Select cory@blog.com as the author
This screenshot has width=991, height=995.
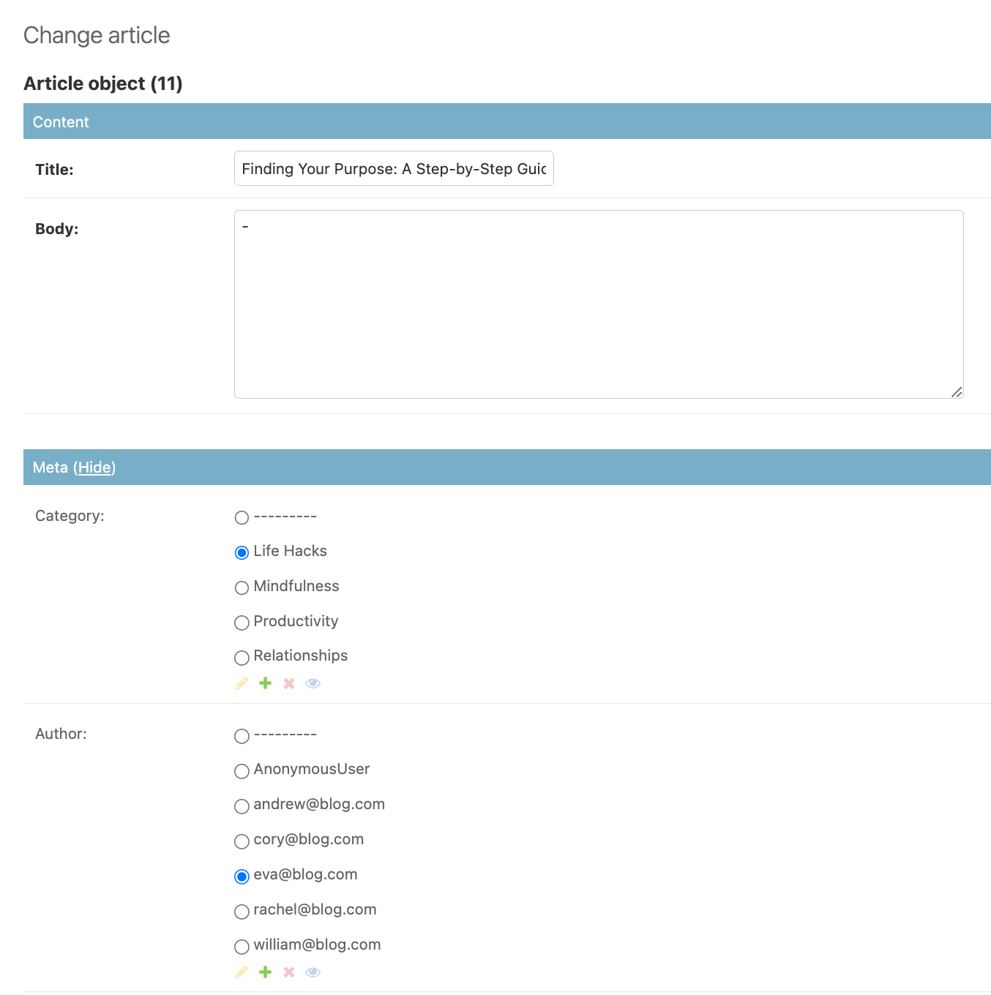pyautogui.click(x=242, y=841)
